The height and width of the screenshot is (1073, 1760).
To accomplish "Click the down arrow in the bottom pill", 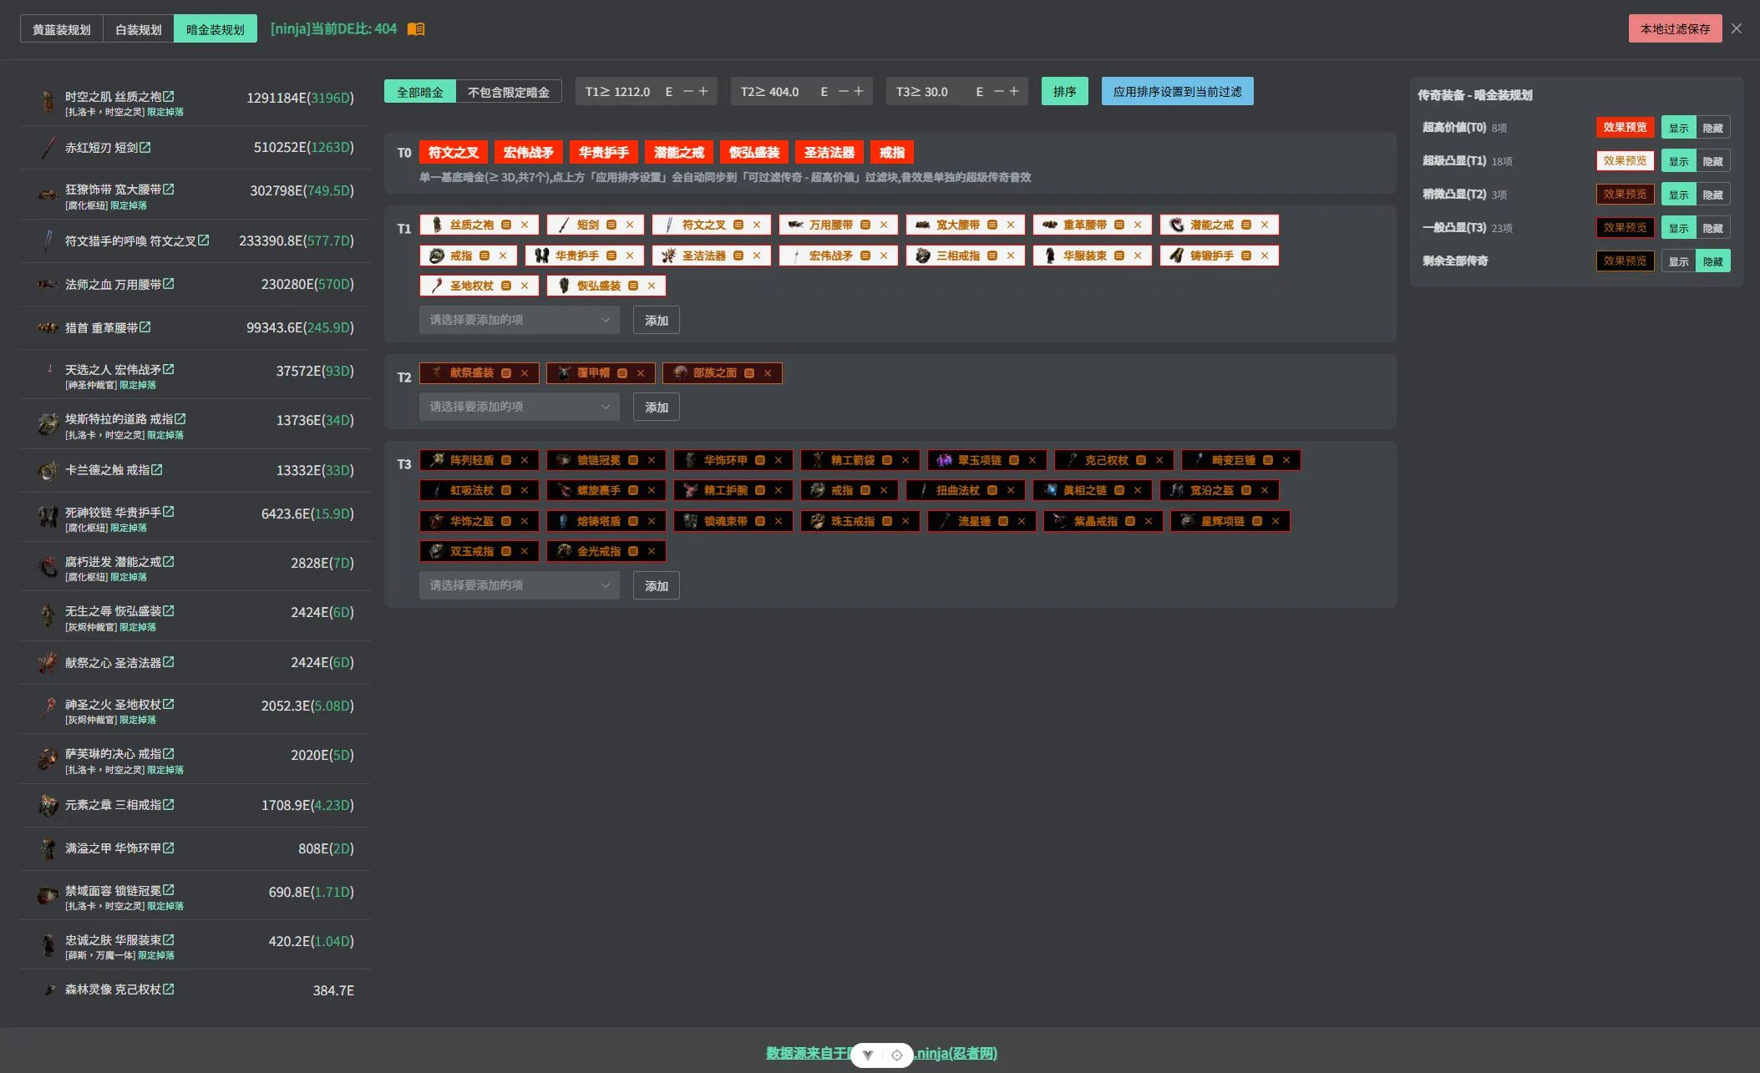I will point(868,1055).
